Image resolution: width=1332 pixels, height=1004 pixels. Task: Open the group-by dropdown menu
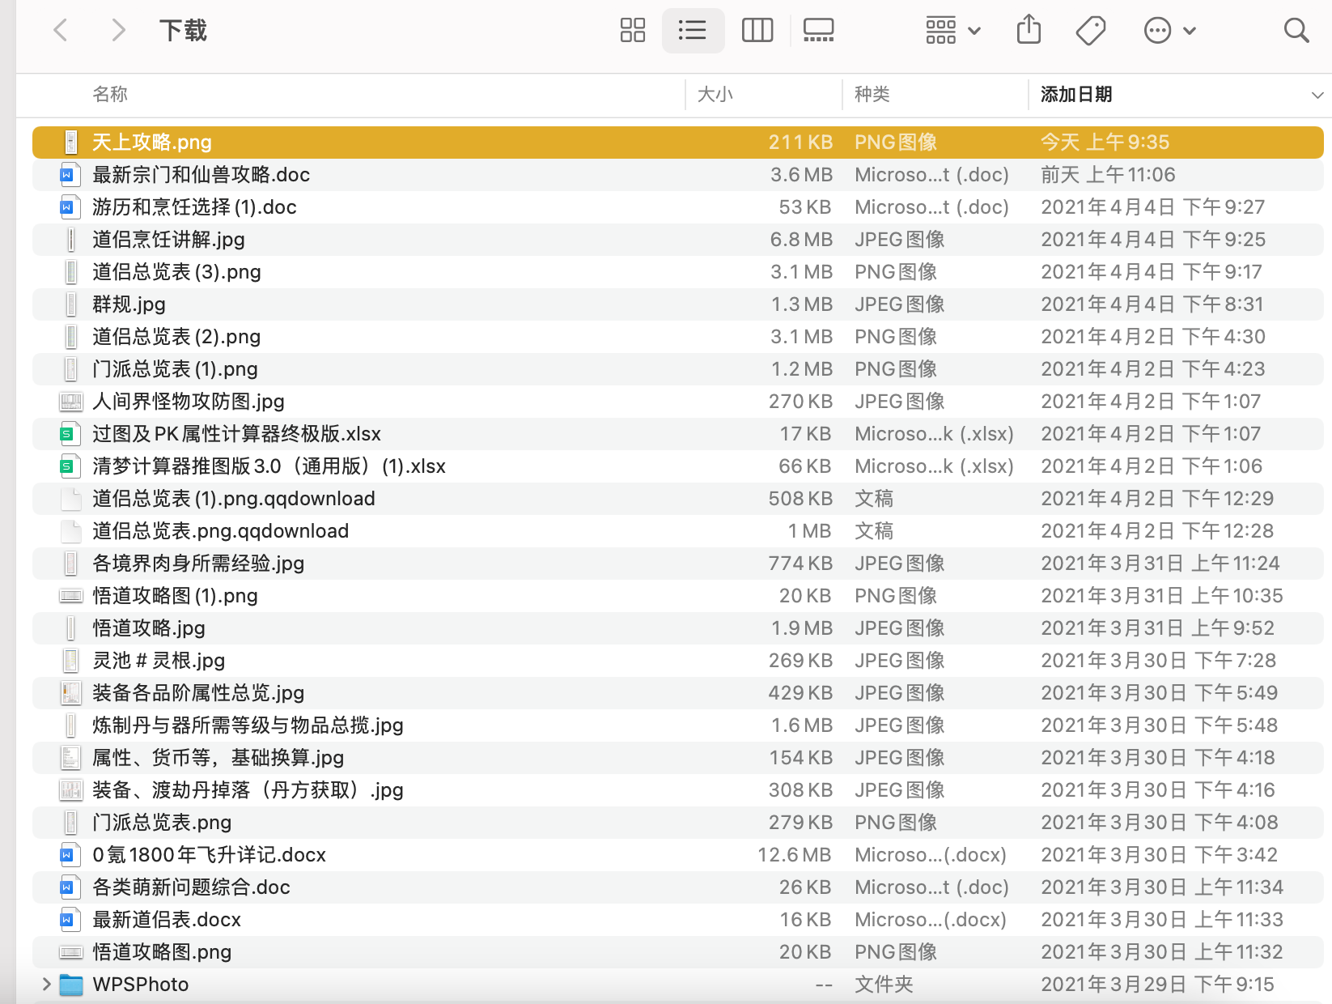[953, 31]
